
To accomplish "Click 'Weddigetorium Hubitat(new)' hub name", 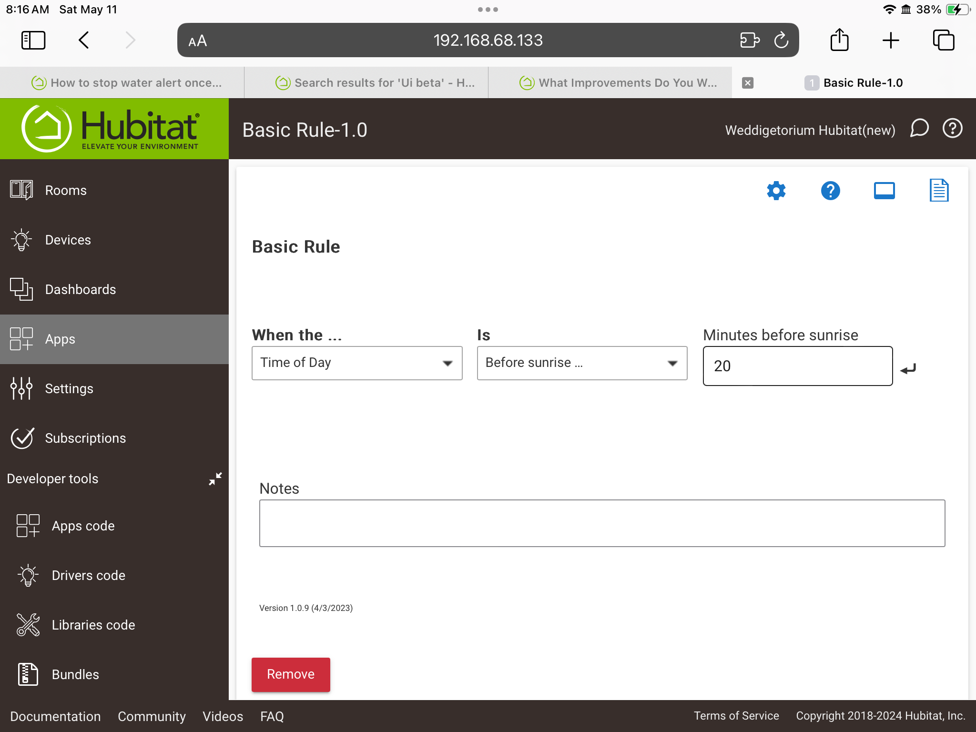I will pyautogui.click(x=810, y=130).
